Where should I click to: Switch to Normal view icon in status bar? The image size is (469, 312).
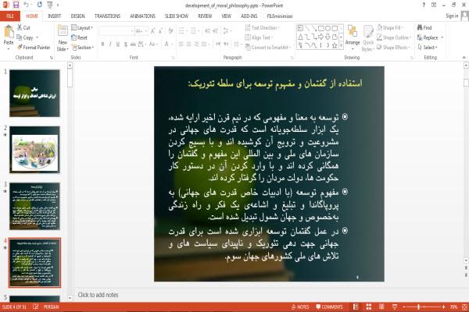[356, 307]
